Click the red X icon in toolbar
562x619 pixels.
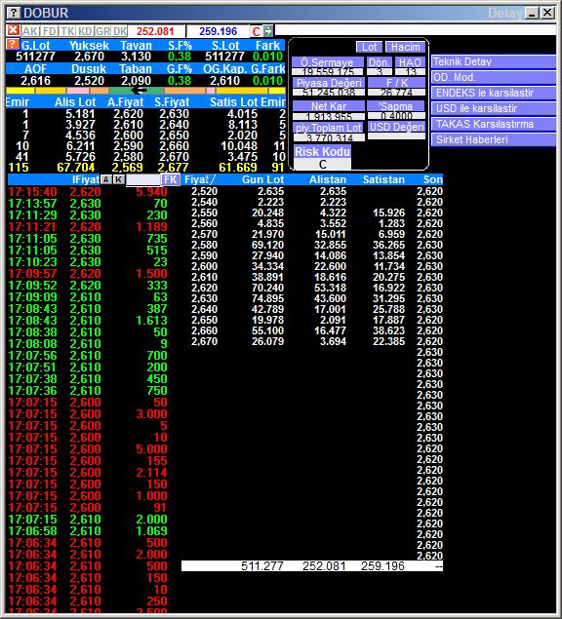pos(13,30)
